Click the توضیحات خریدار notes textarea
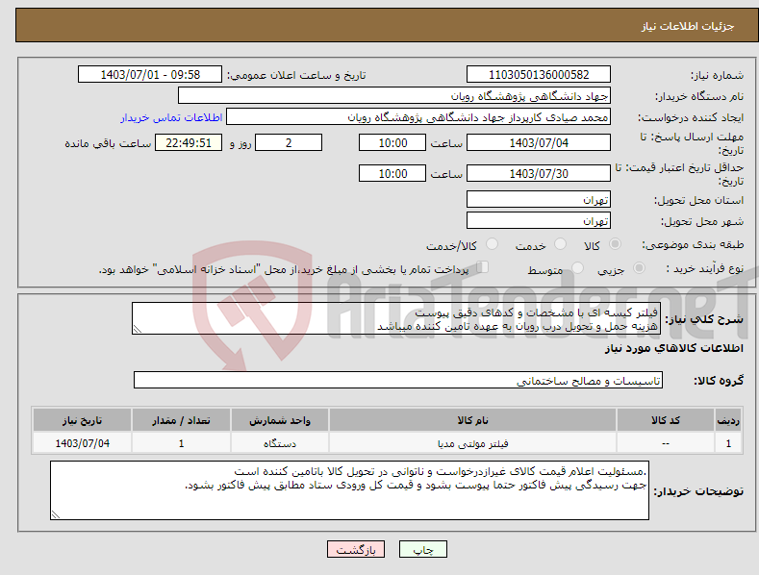 pyautogui.click(x=349, y=490)
